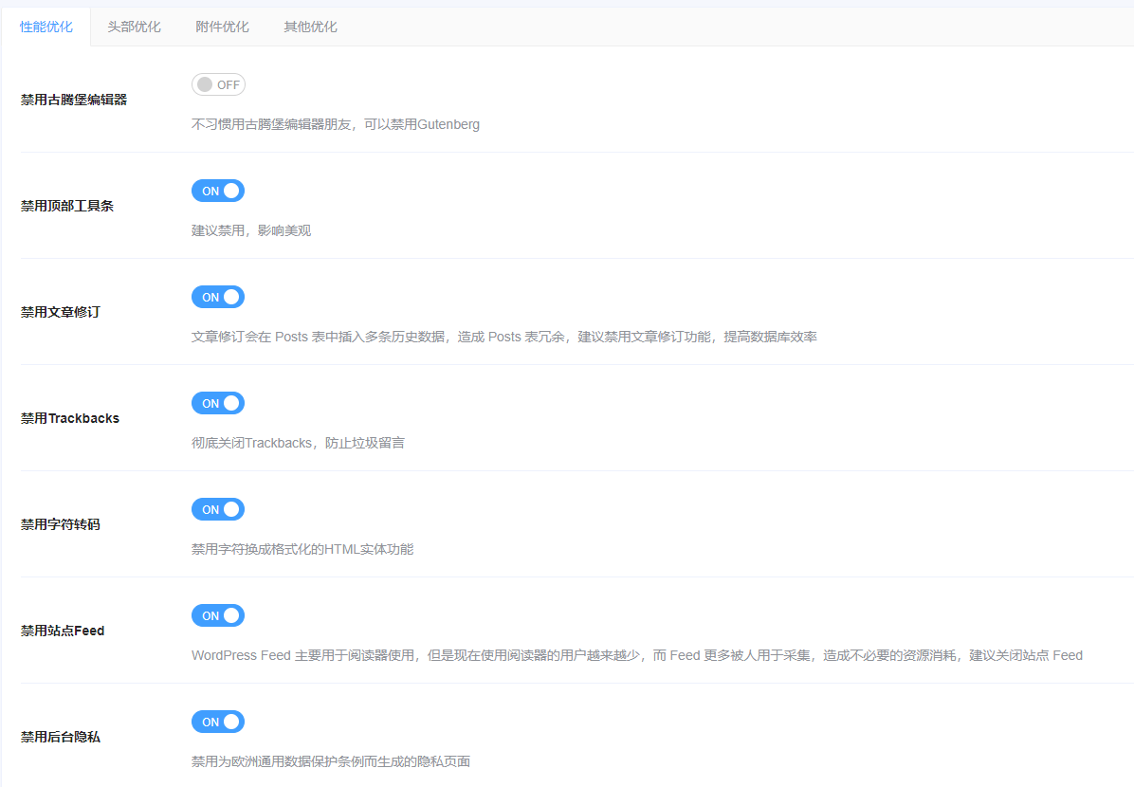
Task: Click the 禁用顶部工具条 label
Action: coord(67,206)
